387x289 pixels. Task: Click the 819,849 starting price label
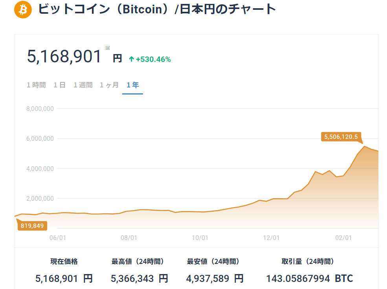(32, 225)
